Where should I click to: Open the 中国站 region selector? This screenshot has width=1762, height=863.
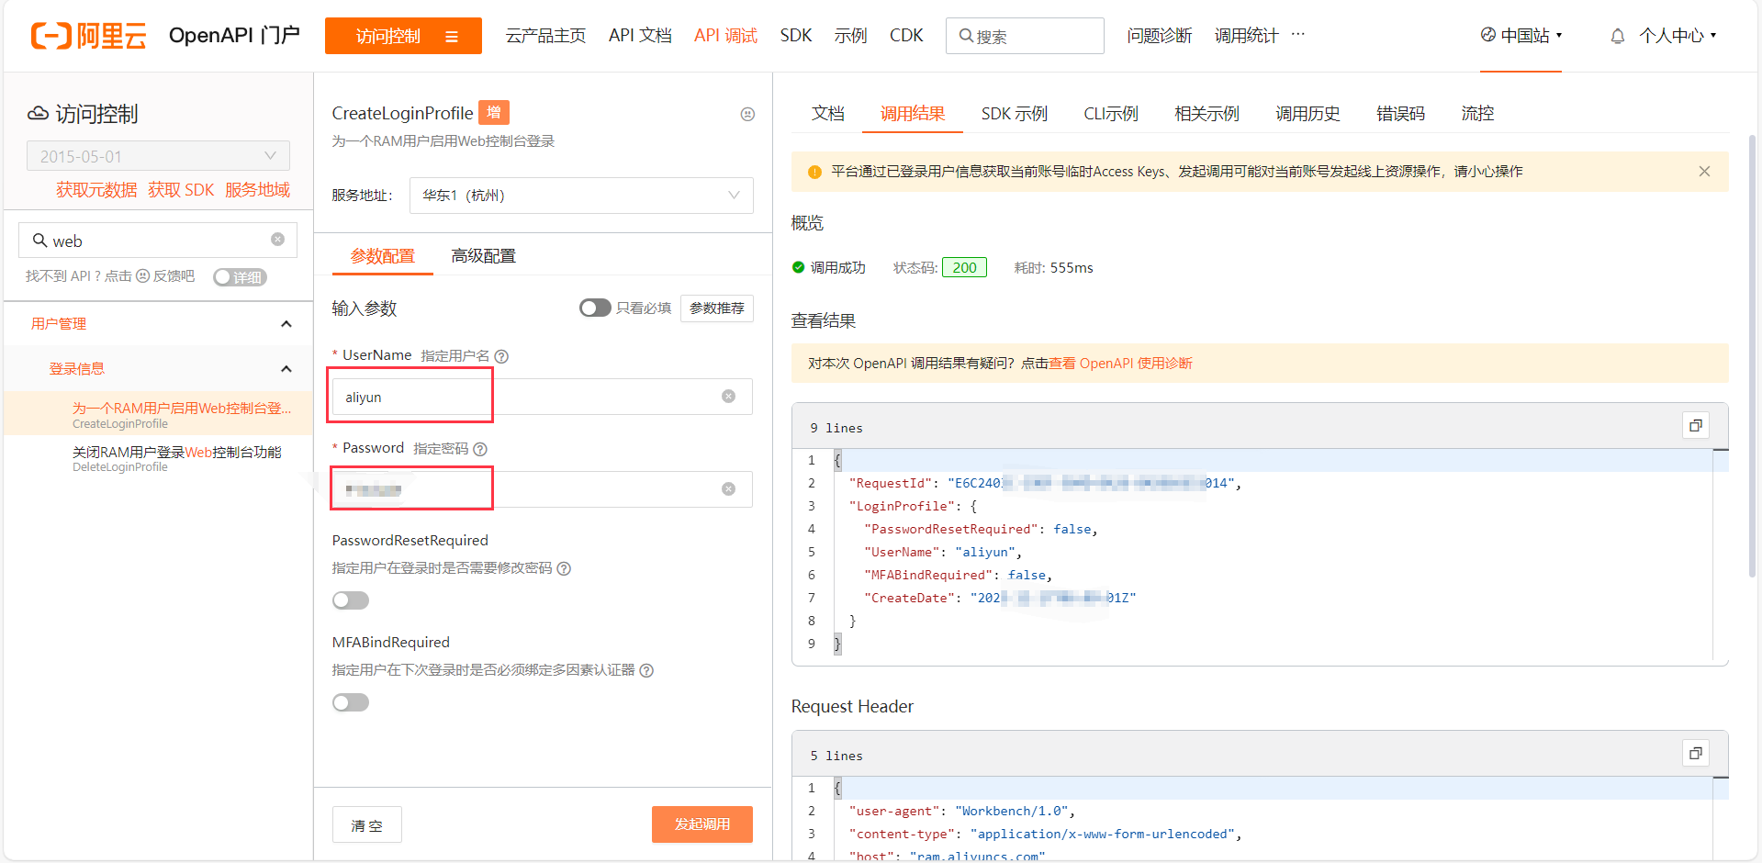pyautogui.click(x=1521, y=36)
